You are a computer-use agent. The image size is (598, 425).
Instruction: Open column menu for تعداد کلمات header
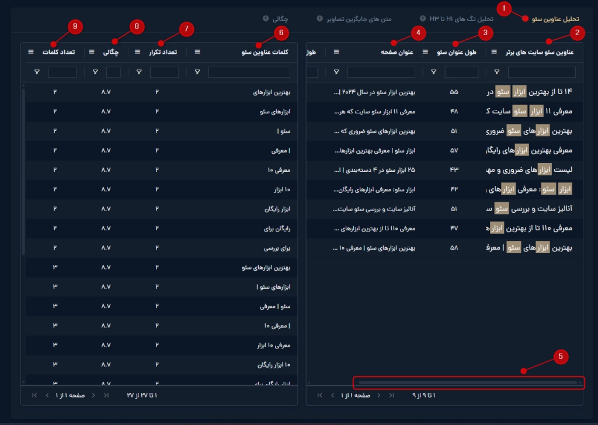click(31, 52)
